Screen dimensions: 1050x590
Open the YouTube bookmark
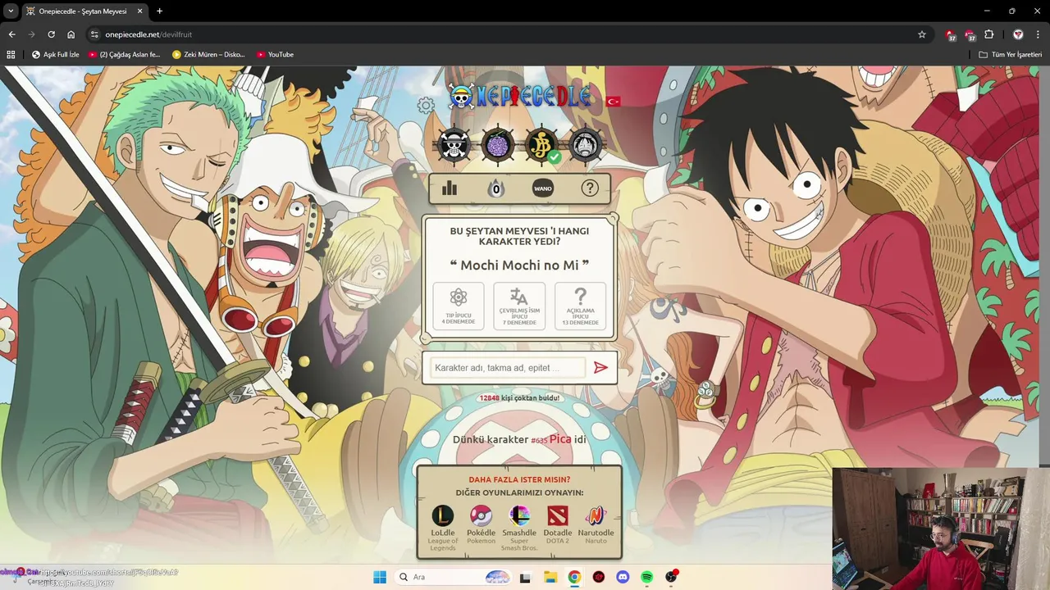coord(275,54)
